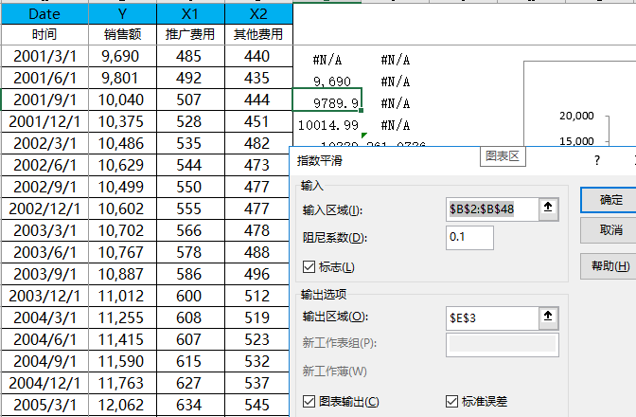Edit the 输出区域 output range field
636x417 pixels.
point(492,318)
